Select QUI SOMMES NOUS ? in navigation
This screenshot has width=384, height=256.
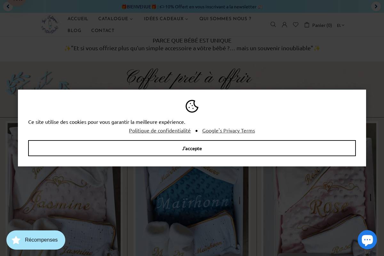click(225, 19)
